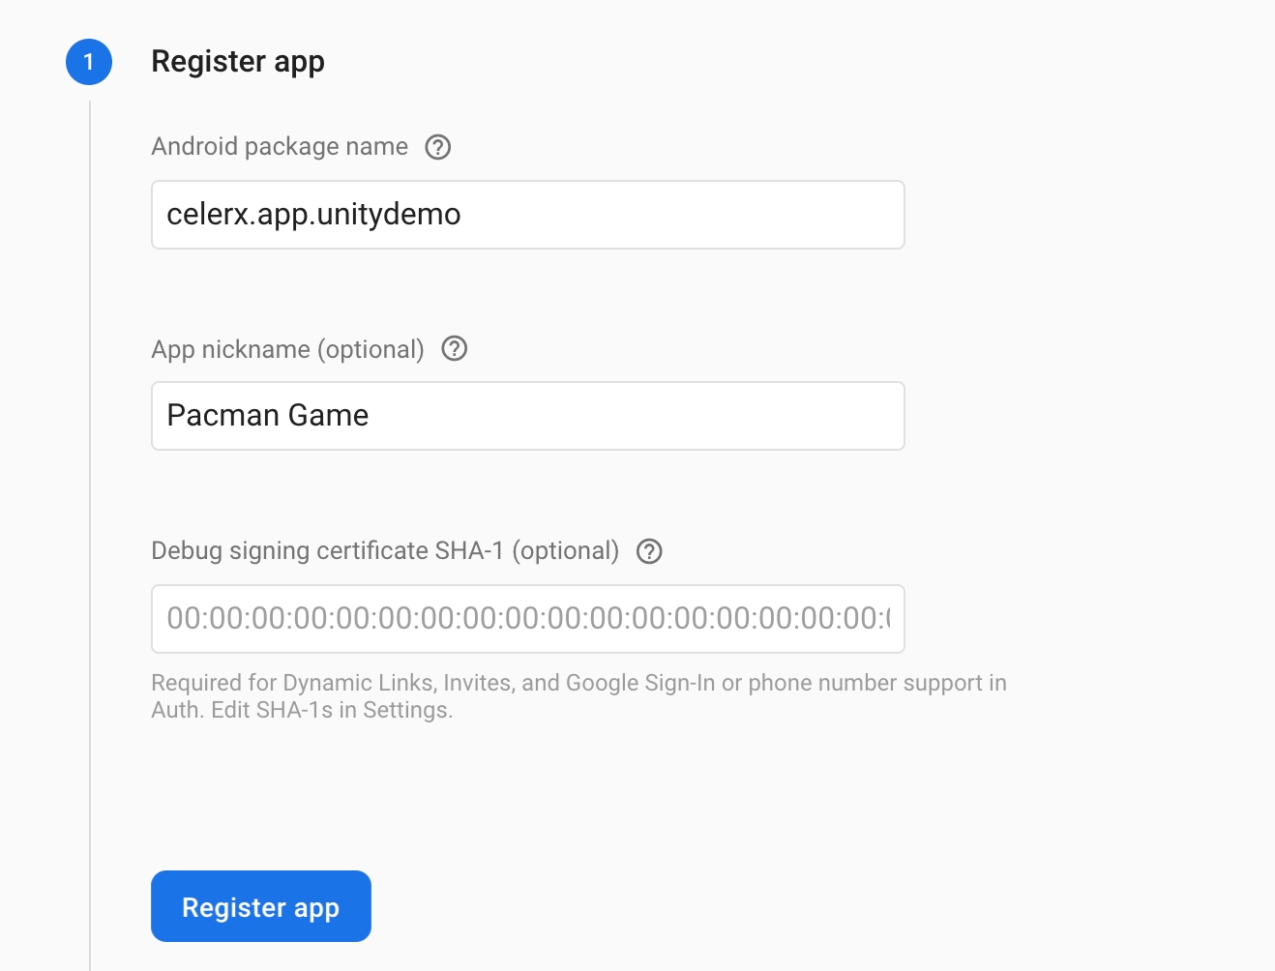Click the blue Register app button

261,906
